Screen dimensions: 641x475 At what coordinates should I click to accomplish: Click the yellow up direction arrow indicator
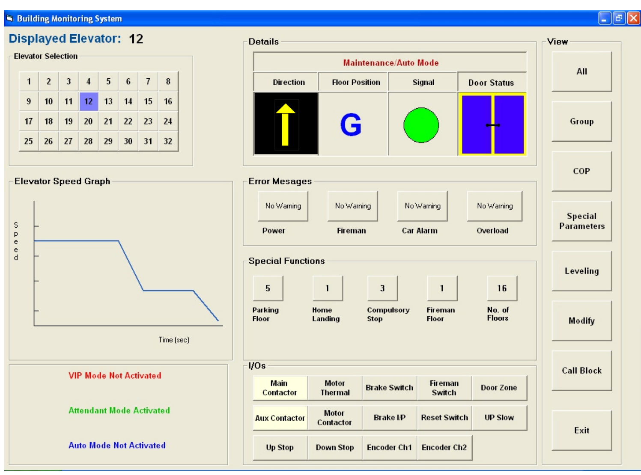(286, 125)
